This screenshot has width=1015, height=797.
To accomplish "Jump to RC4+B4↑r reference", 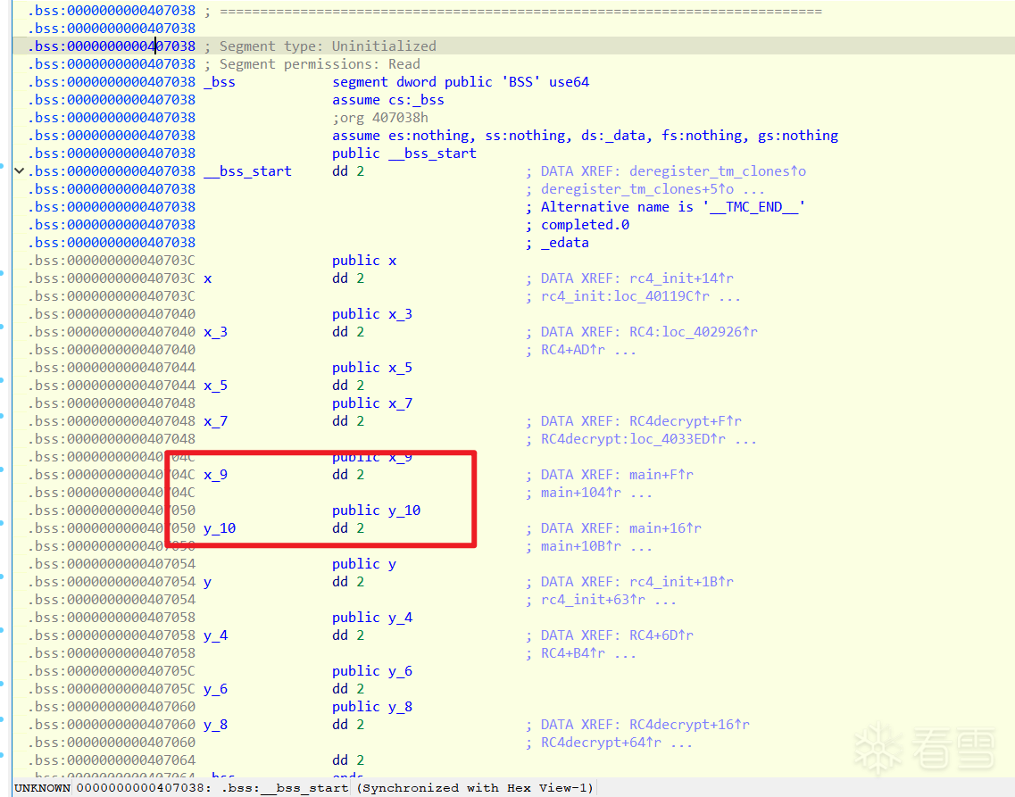I will point(573,653).
